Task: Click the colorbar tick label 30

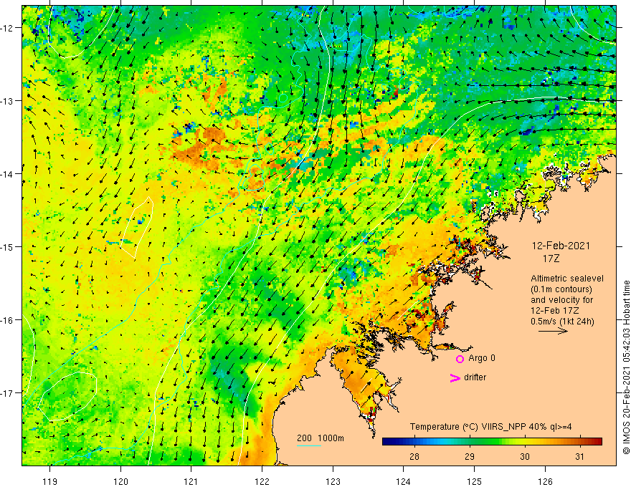Action: (524, 456)
